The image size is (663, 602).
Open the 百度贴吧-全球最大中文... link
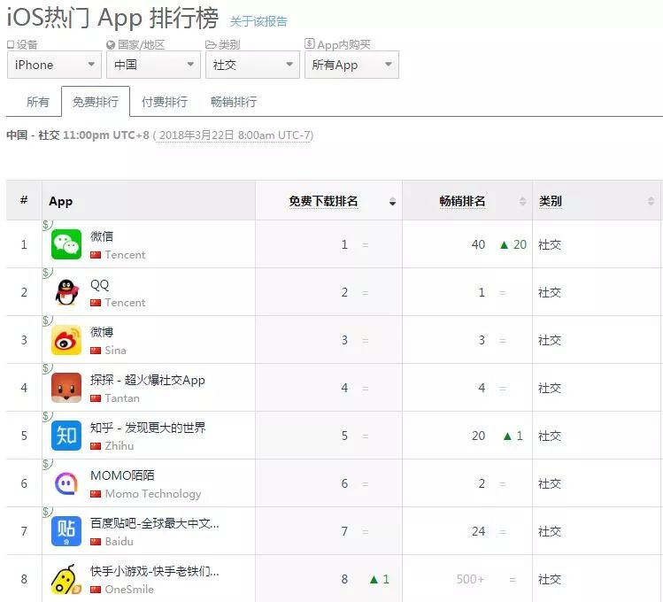(x=155, y=523)
